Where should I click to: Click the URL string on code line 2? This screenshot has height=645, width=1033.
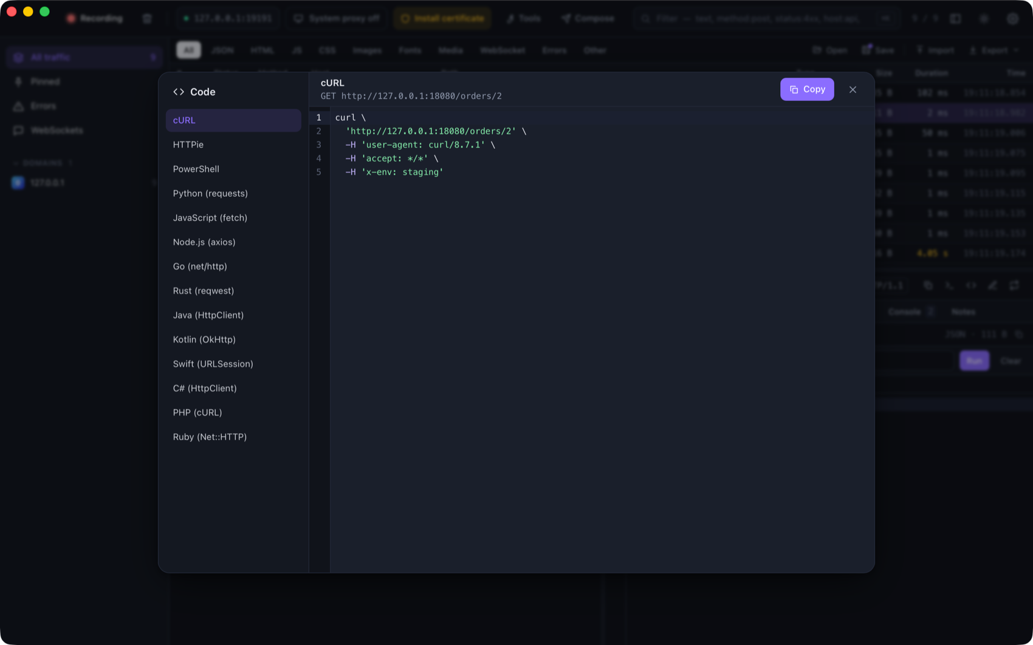430,131
